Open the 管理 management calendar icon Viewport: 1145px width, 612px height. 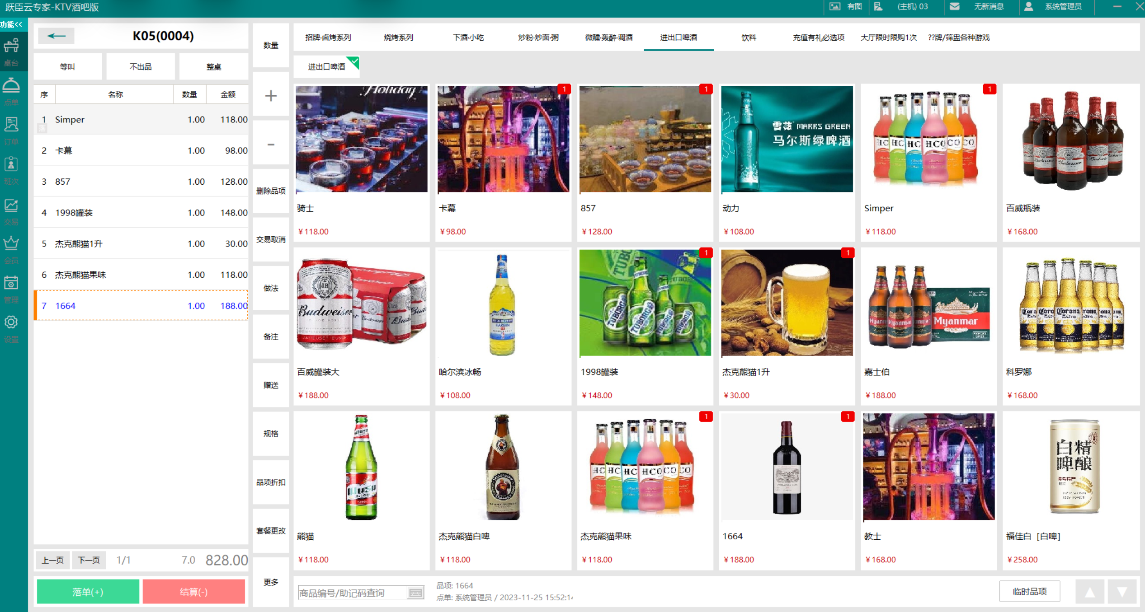12,288
